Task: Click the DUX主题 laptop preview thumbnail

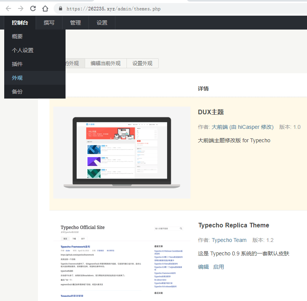Action: coord(122,153)
